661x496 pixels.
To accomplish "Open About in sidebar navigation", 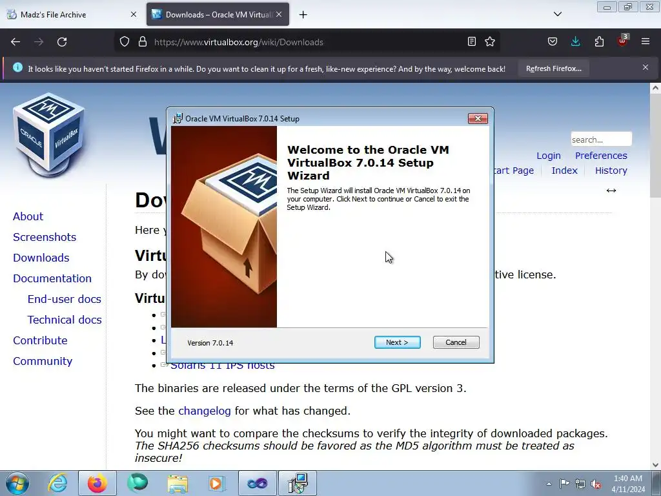I will (28, 216).
